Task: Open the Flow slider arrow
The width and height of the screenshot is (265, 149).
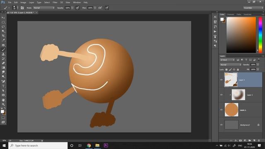Action: [x=95, y=8]
